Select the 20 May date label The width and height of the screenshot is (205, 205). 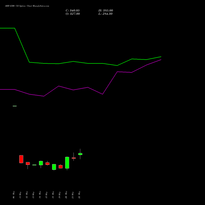point(66,195)
